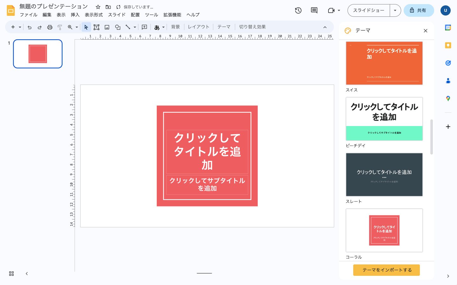Screen dimensions: 457x285
Task: Collapse the filmstrip panel
Action: (x=27, y=274)
